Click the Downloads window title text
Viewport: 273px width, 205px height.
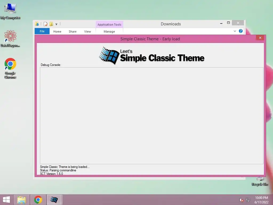pos(171,24)
